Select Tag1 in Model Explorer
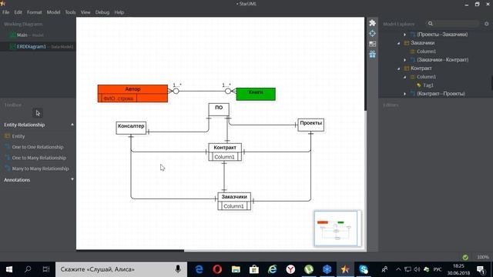 (428, 85)
